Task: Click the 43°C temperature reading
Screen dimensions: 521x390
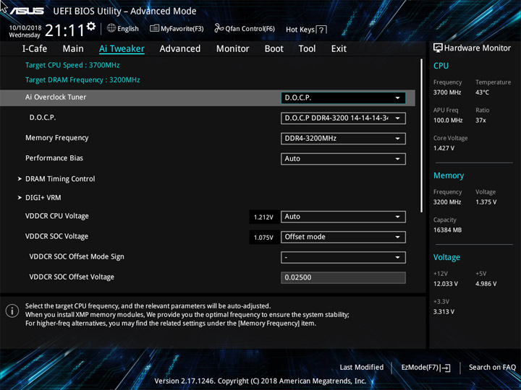Action: (x=482, y=92)
